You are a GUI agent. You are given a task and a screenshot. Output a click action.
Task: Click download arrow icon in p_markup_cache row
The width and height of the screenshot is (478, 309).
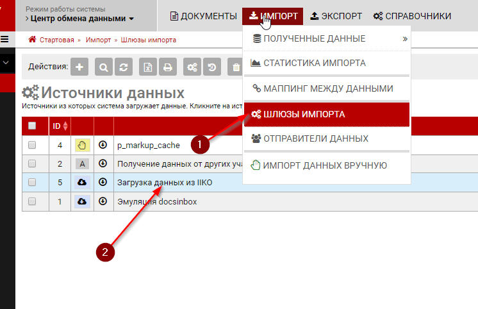(x=103, y=146)
